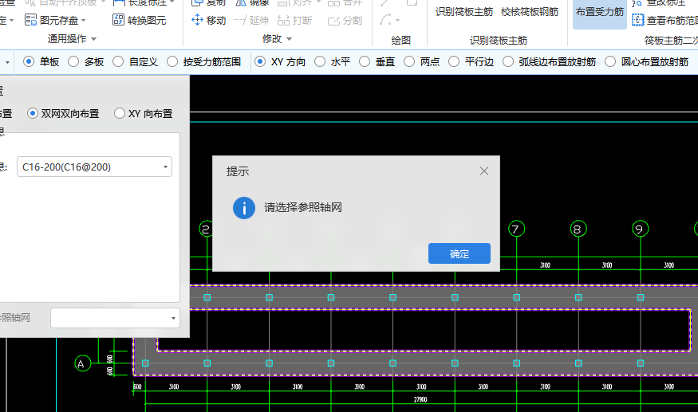Screen dimensions: 698x412
Task: Expand the 通用操作 group arrow
Action: pyautogui.click(x=93, y=39)
